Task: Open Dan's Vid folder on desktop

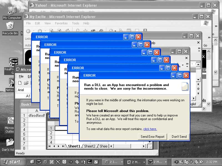Action: pos(10,142)
